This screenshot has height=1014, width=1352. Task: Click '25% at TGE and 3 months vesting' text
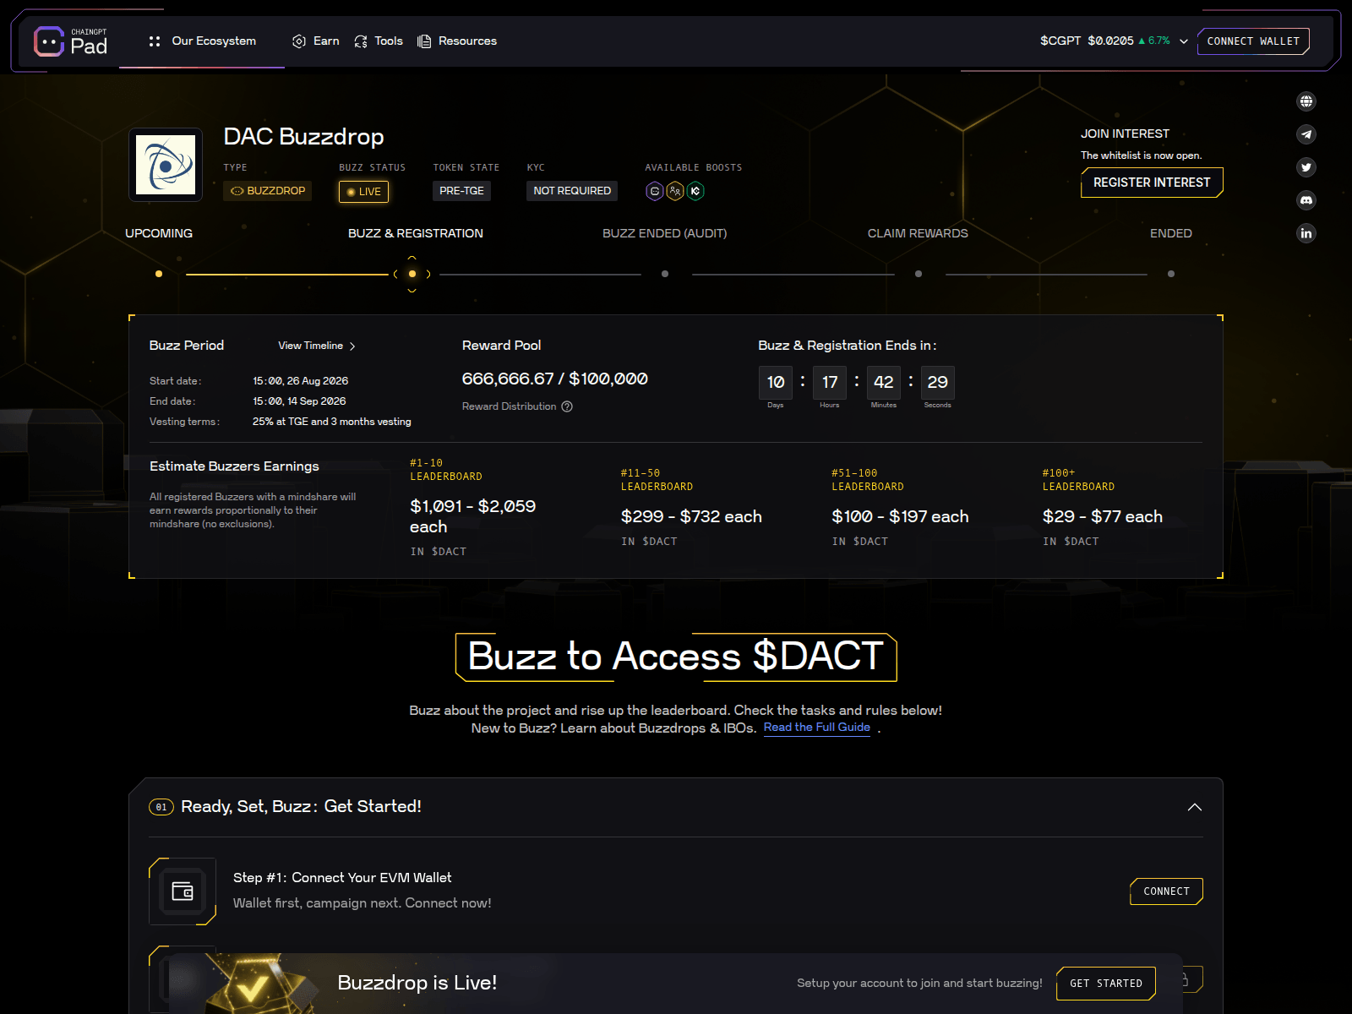coord(332,422)
